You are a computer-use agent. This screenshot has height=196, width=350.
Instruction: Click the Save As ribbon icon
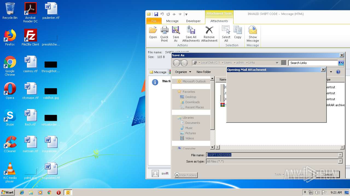176,34
